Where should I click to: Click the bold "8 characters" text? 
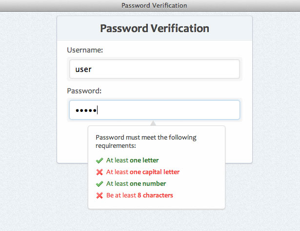click(x=155, y=195)
